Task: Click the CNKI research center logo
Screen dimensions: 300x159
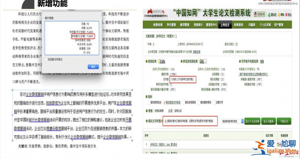Action: click(x=156, y=13)
